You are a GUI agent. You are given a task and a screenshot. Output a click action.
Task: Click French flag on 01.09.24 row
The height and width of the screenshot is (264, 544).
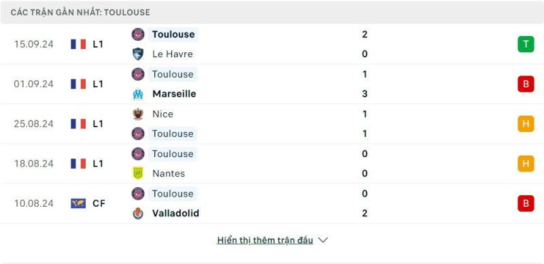[x=78, y=84]
